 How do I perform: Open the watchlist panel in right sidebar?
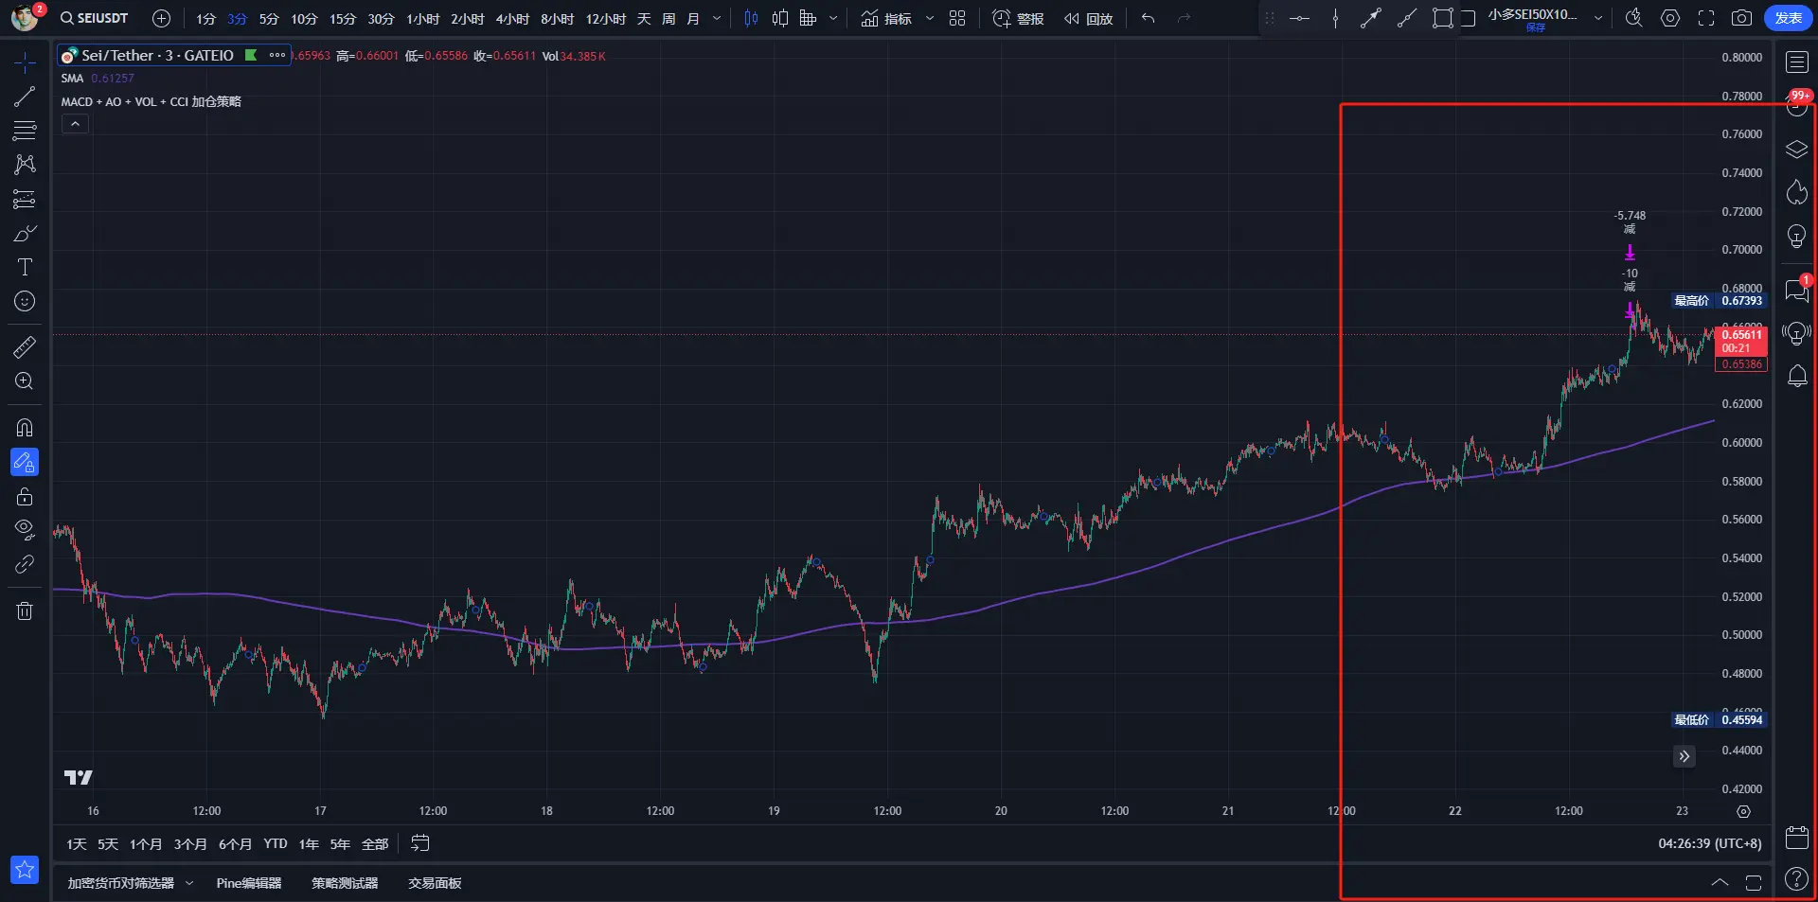1796,62
